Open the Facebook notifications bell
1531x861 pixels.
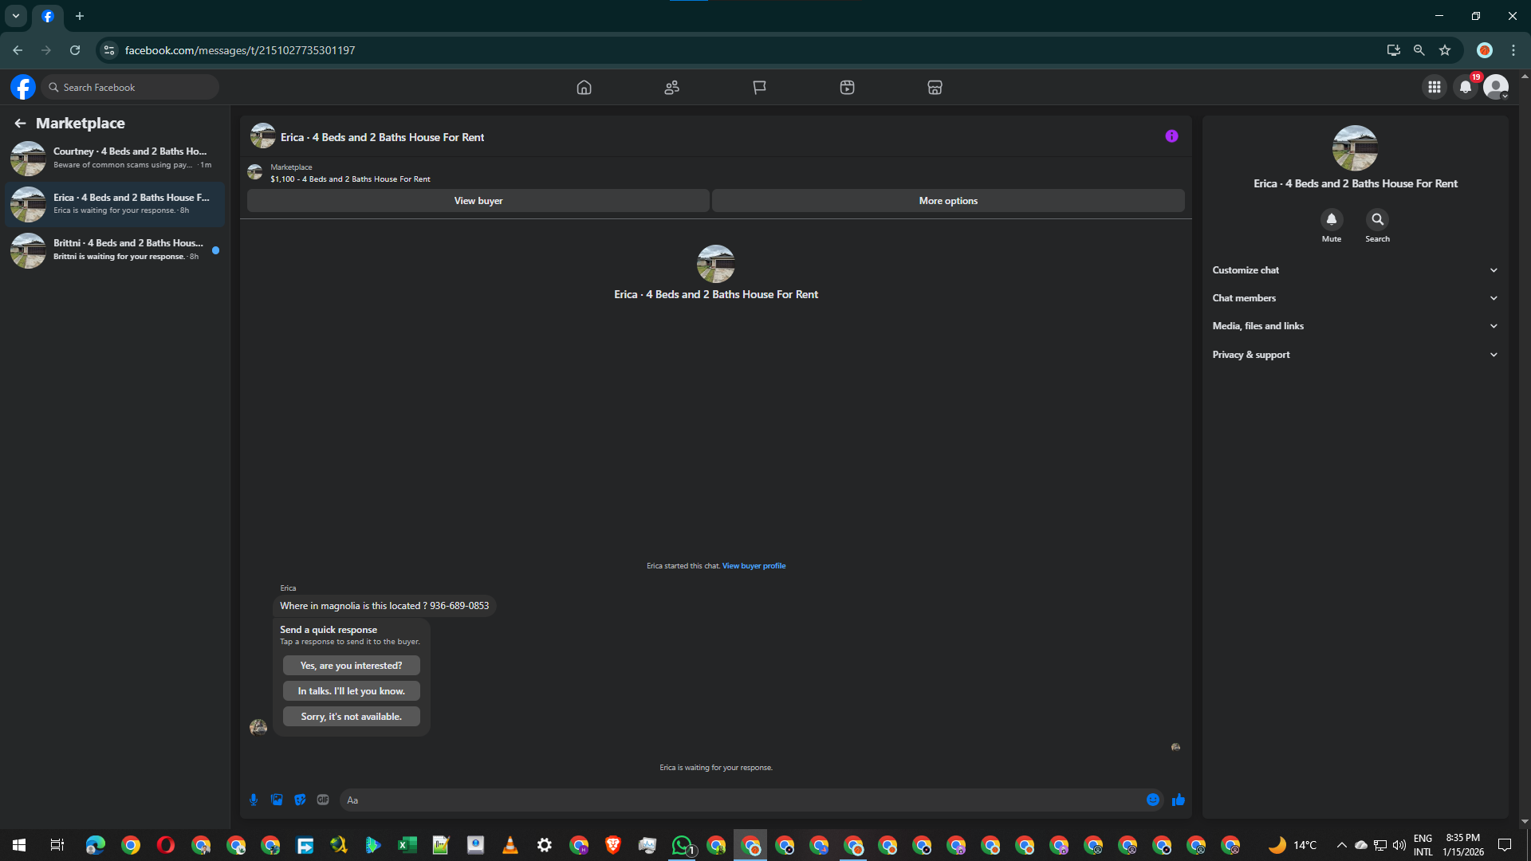click(x=1466, y=87)
